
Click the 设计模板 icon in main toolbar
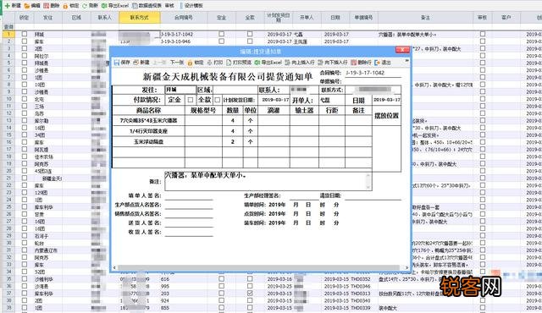pyautogui.click(x=181, y=6)
